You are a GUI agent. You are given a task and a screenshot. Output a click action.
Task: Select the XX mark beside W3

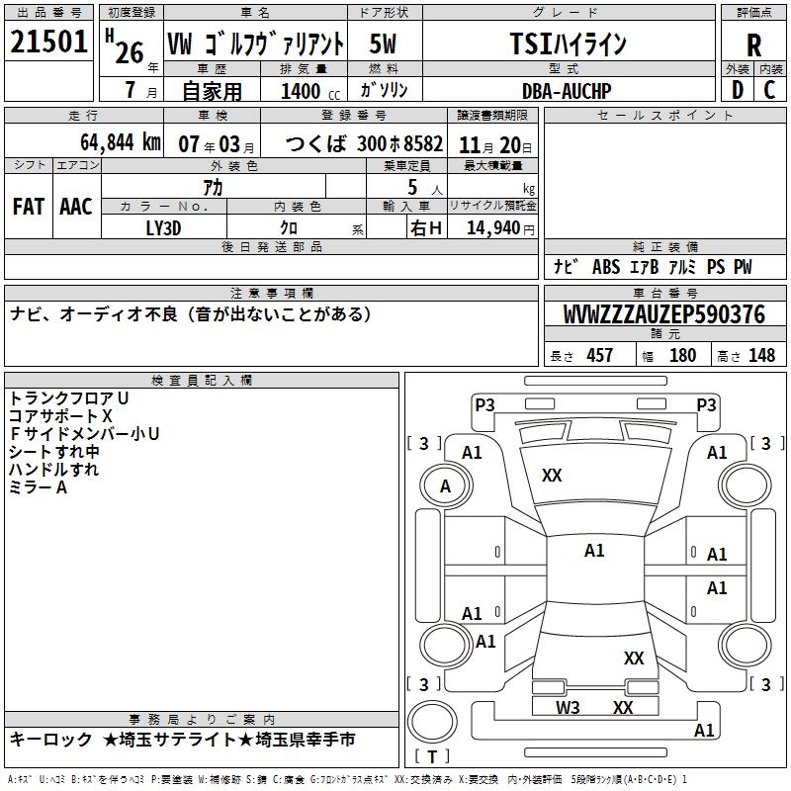[x=623, y=707]
